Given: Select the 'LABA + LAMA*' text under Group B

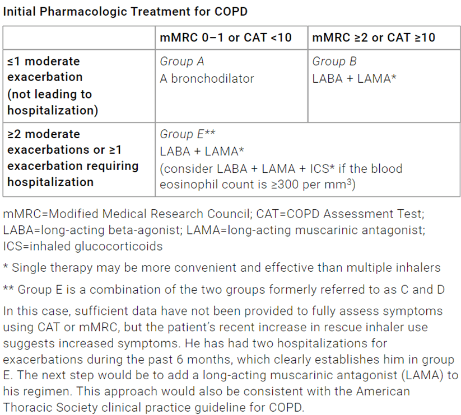Looking at the screenshot, I should pos(354,79).
